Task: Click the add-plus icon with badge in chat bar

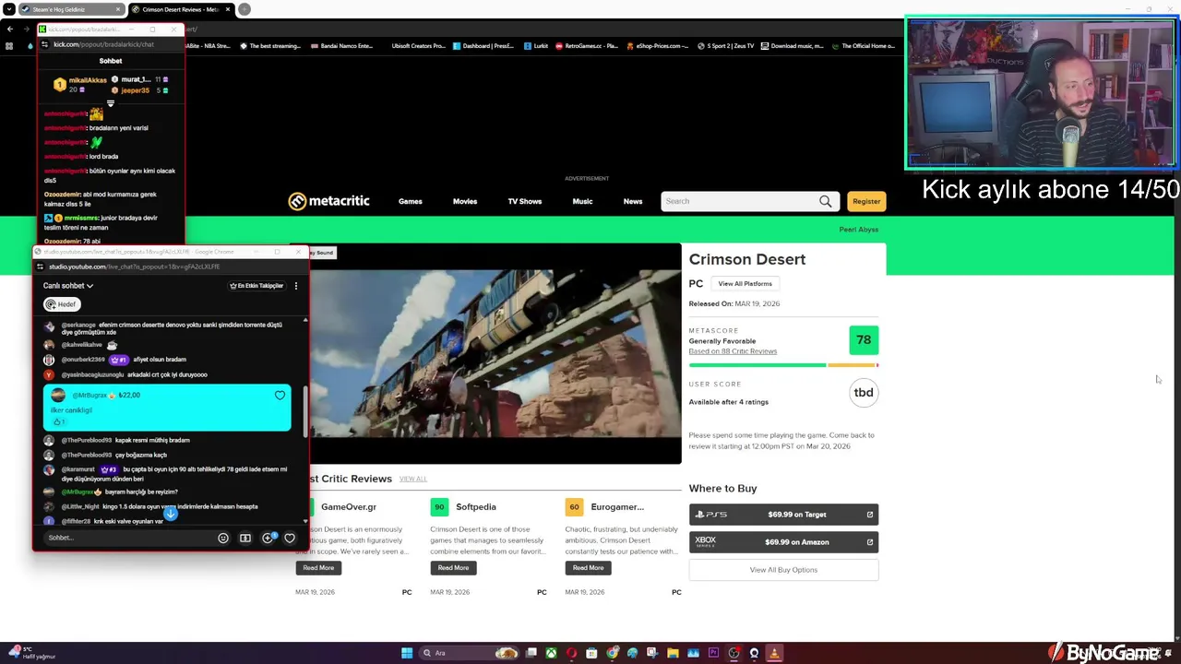Action: [268, 538]
